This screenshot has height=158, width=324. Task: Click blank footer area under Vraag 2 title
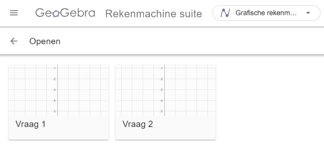166,135
